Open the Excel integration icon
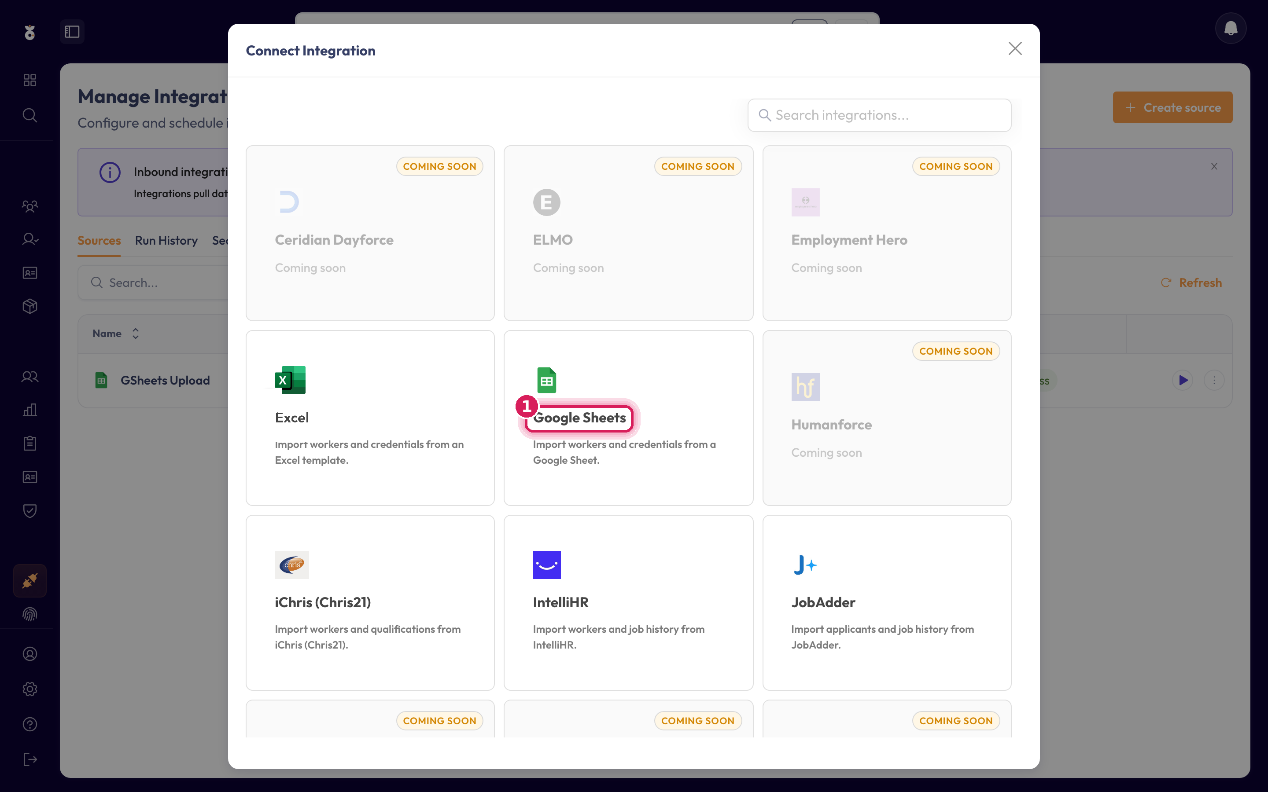The height and width of the screenshot is (792, 1268). pos(290,380)
